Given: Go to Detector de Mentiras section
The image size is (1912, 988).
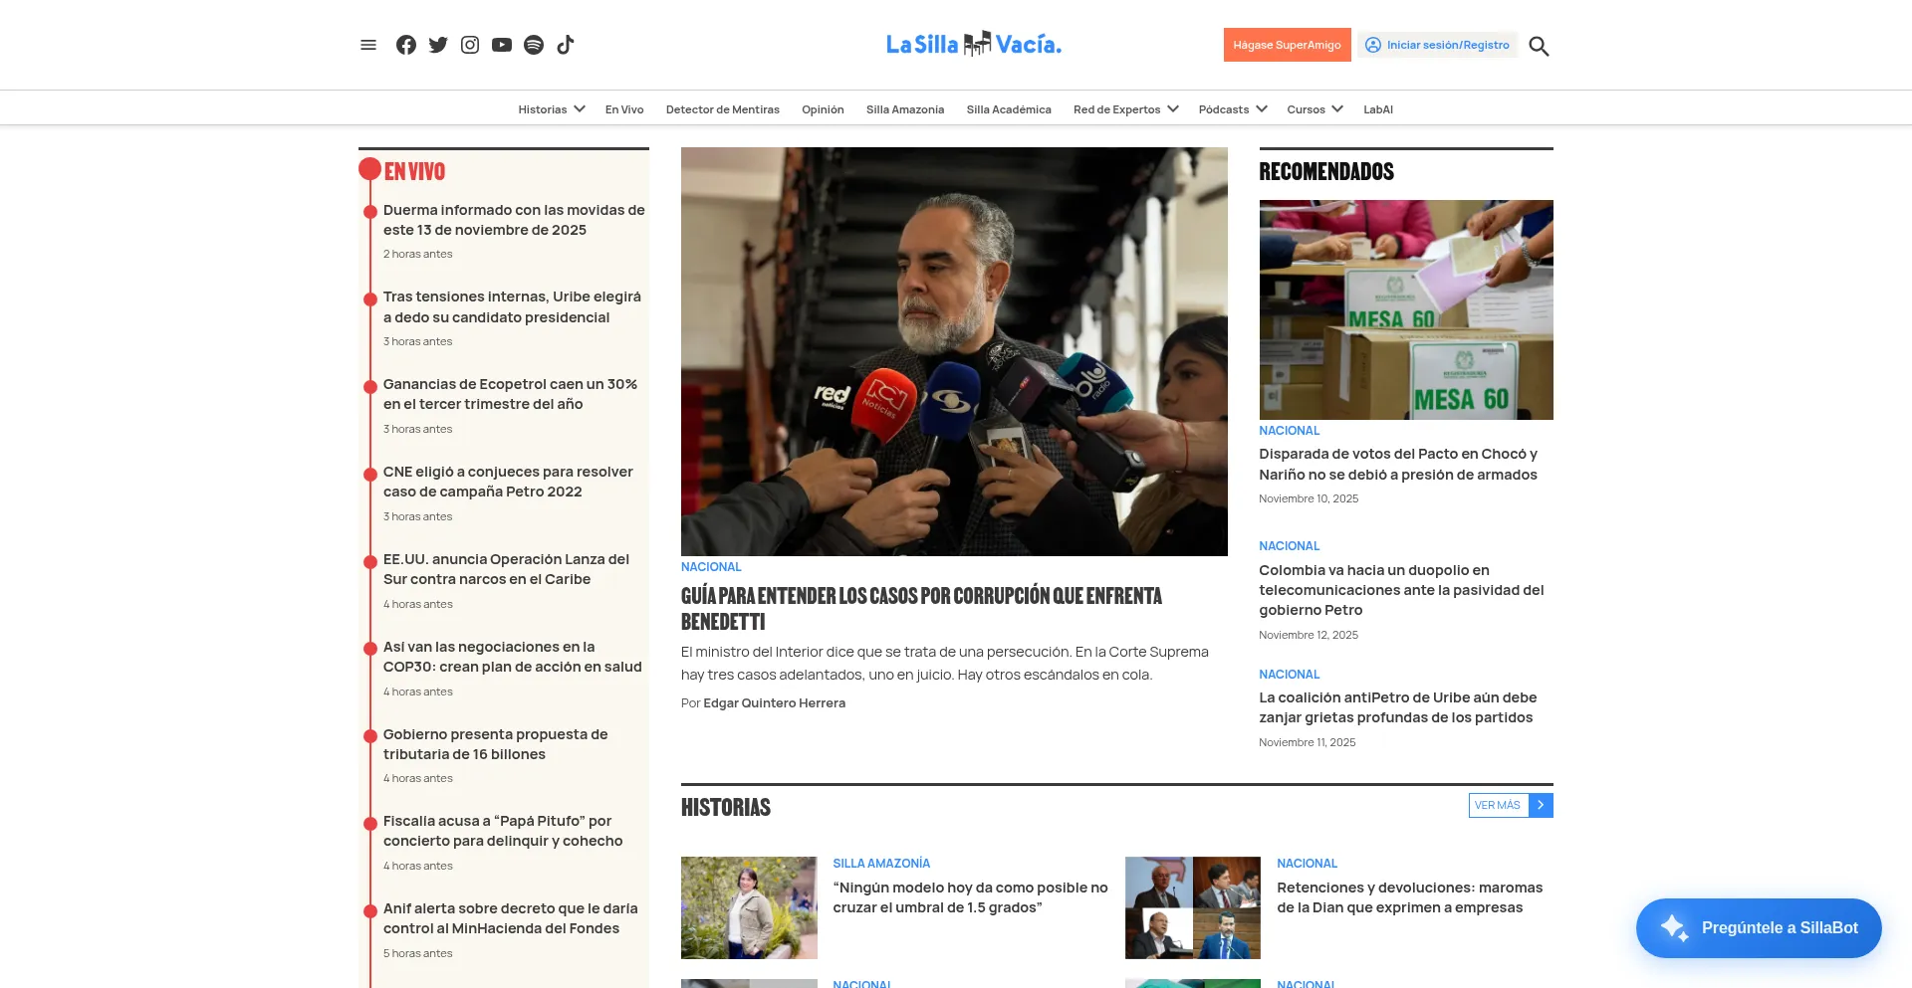Looking at the screenshot, I should click(723, 109).
